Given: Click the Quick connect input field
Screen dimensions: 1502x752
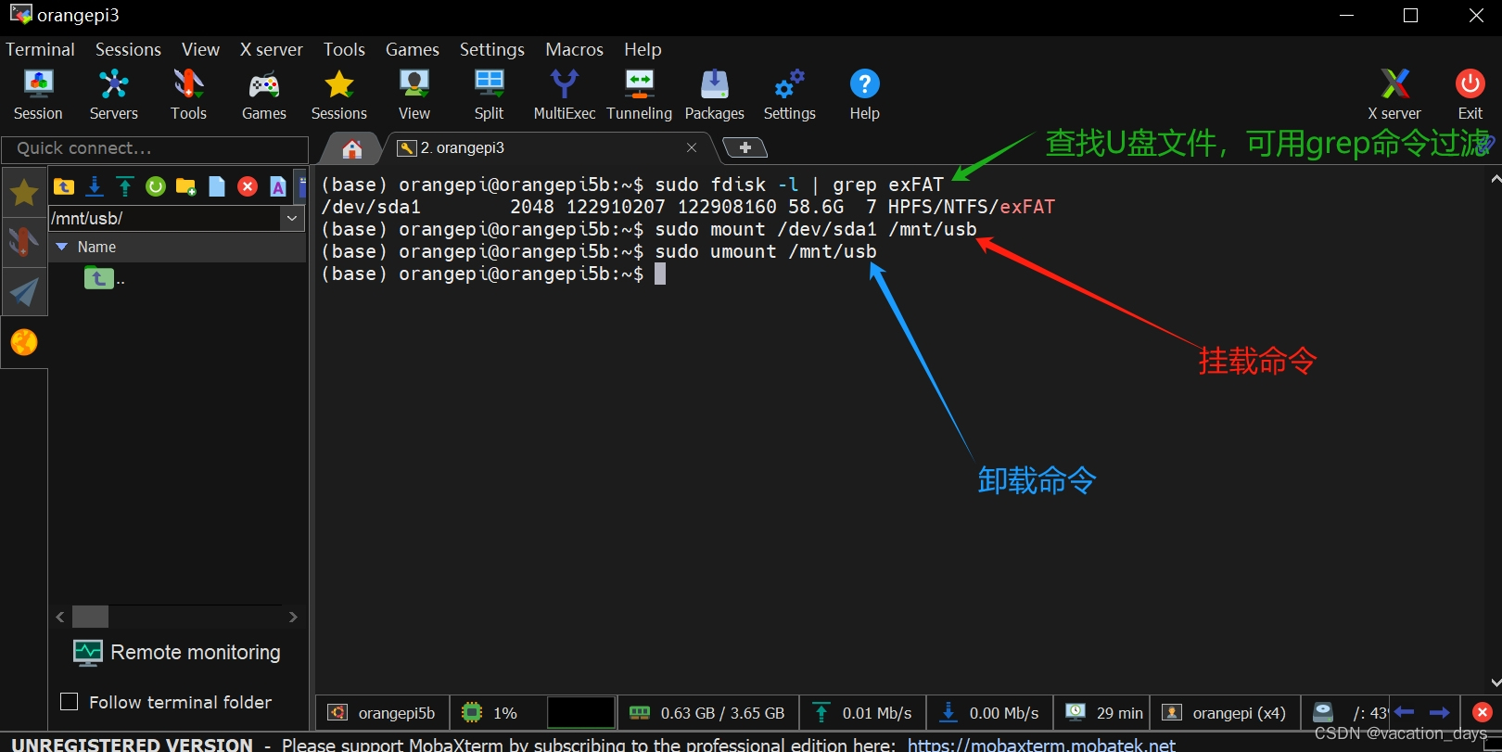Looking at the screenshot, I should click(x=155, y=148).
